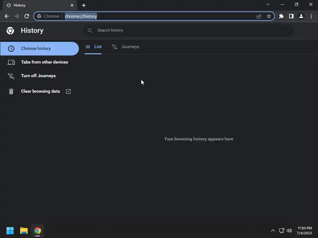Click the Chrome site info chip in address bar
The image size is (318, 238).
[x=48, y=16]
